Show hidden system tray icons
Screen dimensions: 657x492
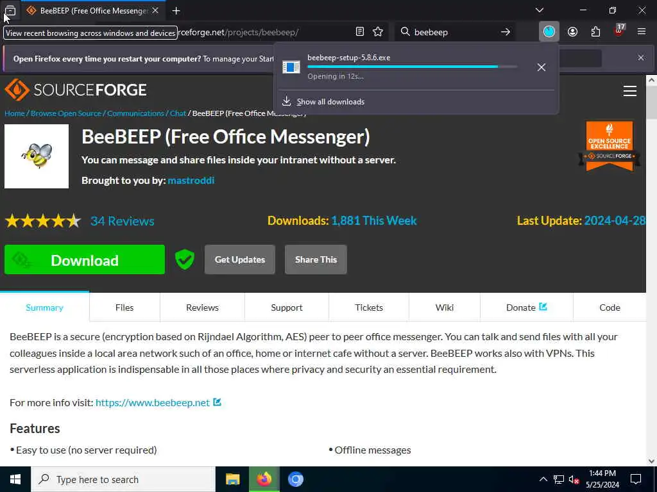pyautogui.click(x=543, y=479)
